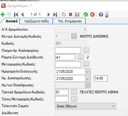Click the 14:45 time field
The image size is (128, 116).
pos(101,78)
